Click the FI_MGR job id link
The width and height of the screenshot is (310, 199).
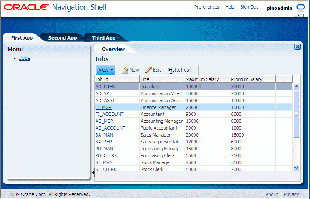(103, 107)
